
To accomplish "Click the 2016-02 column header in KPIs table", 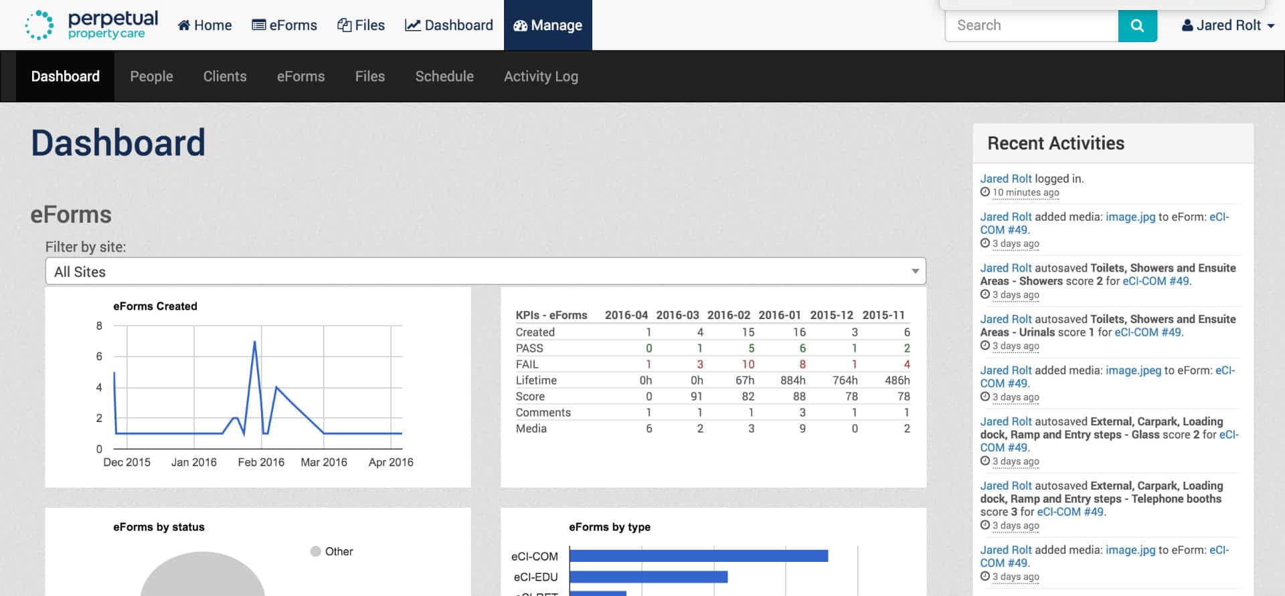I will point(729,315).
